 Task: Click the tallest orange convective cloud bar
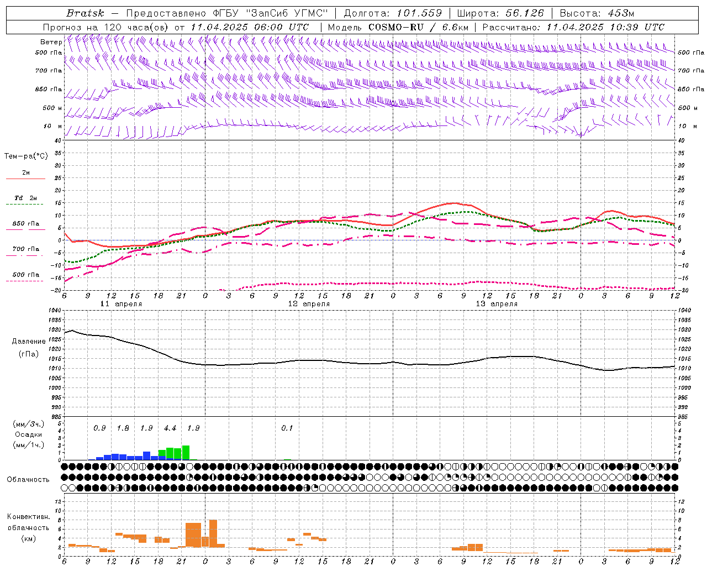click(x=213, y=534)
